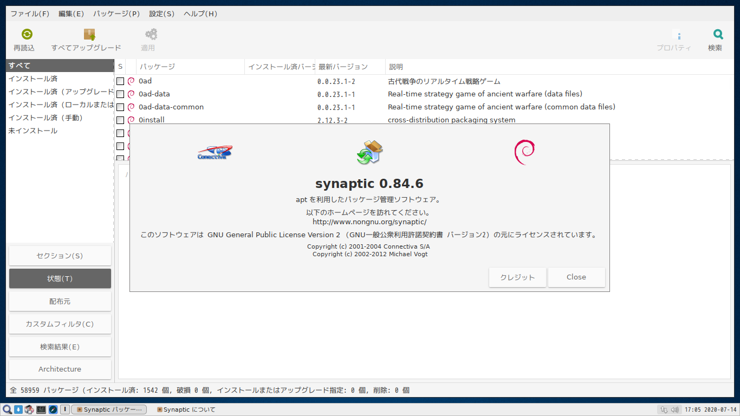Select the 未インストール filter entry

tap(60, 131)
